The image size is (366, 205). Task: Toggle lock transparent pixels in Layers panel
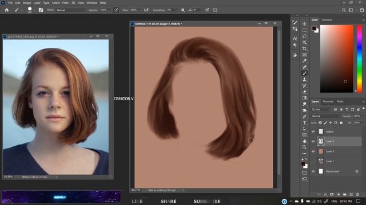pyautogui.click(x=320, y=122)
